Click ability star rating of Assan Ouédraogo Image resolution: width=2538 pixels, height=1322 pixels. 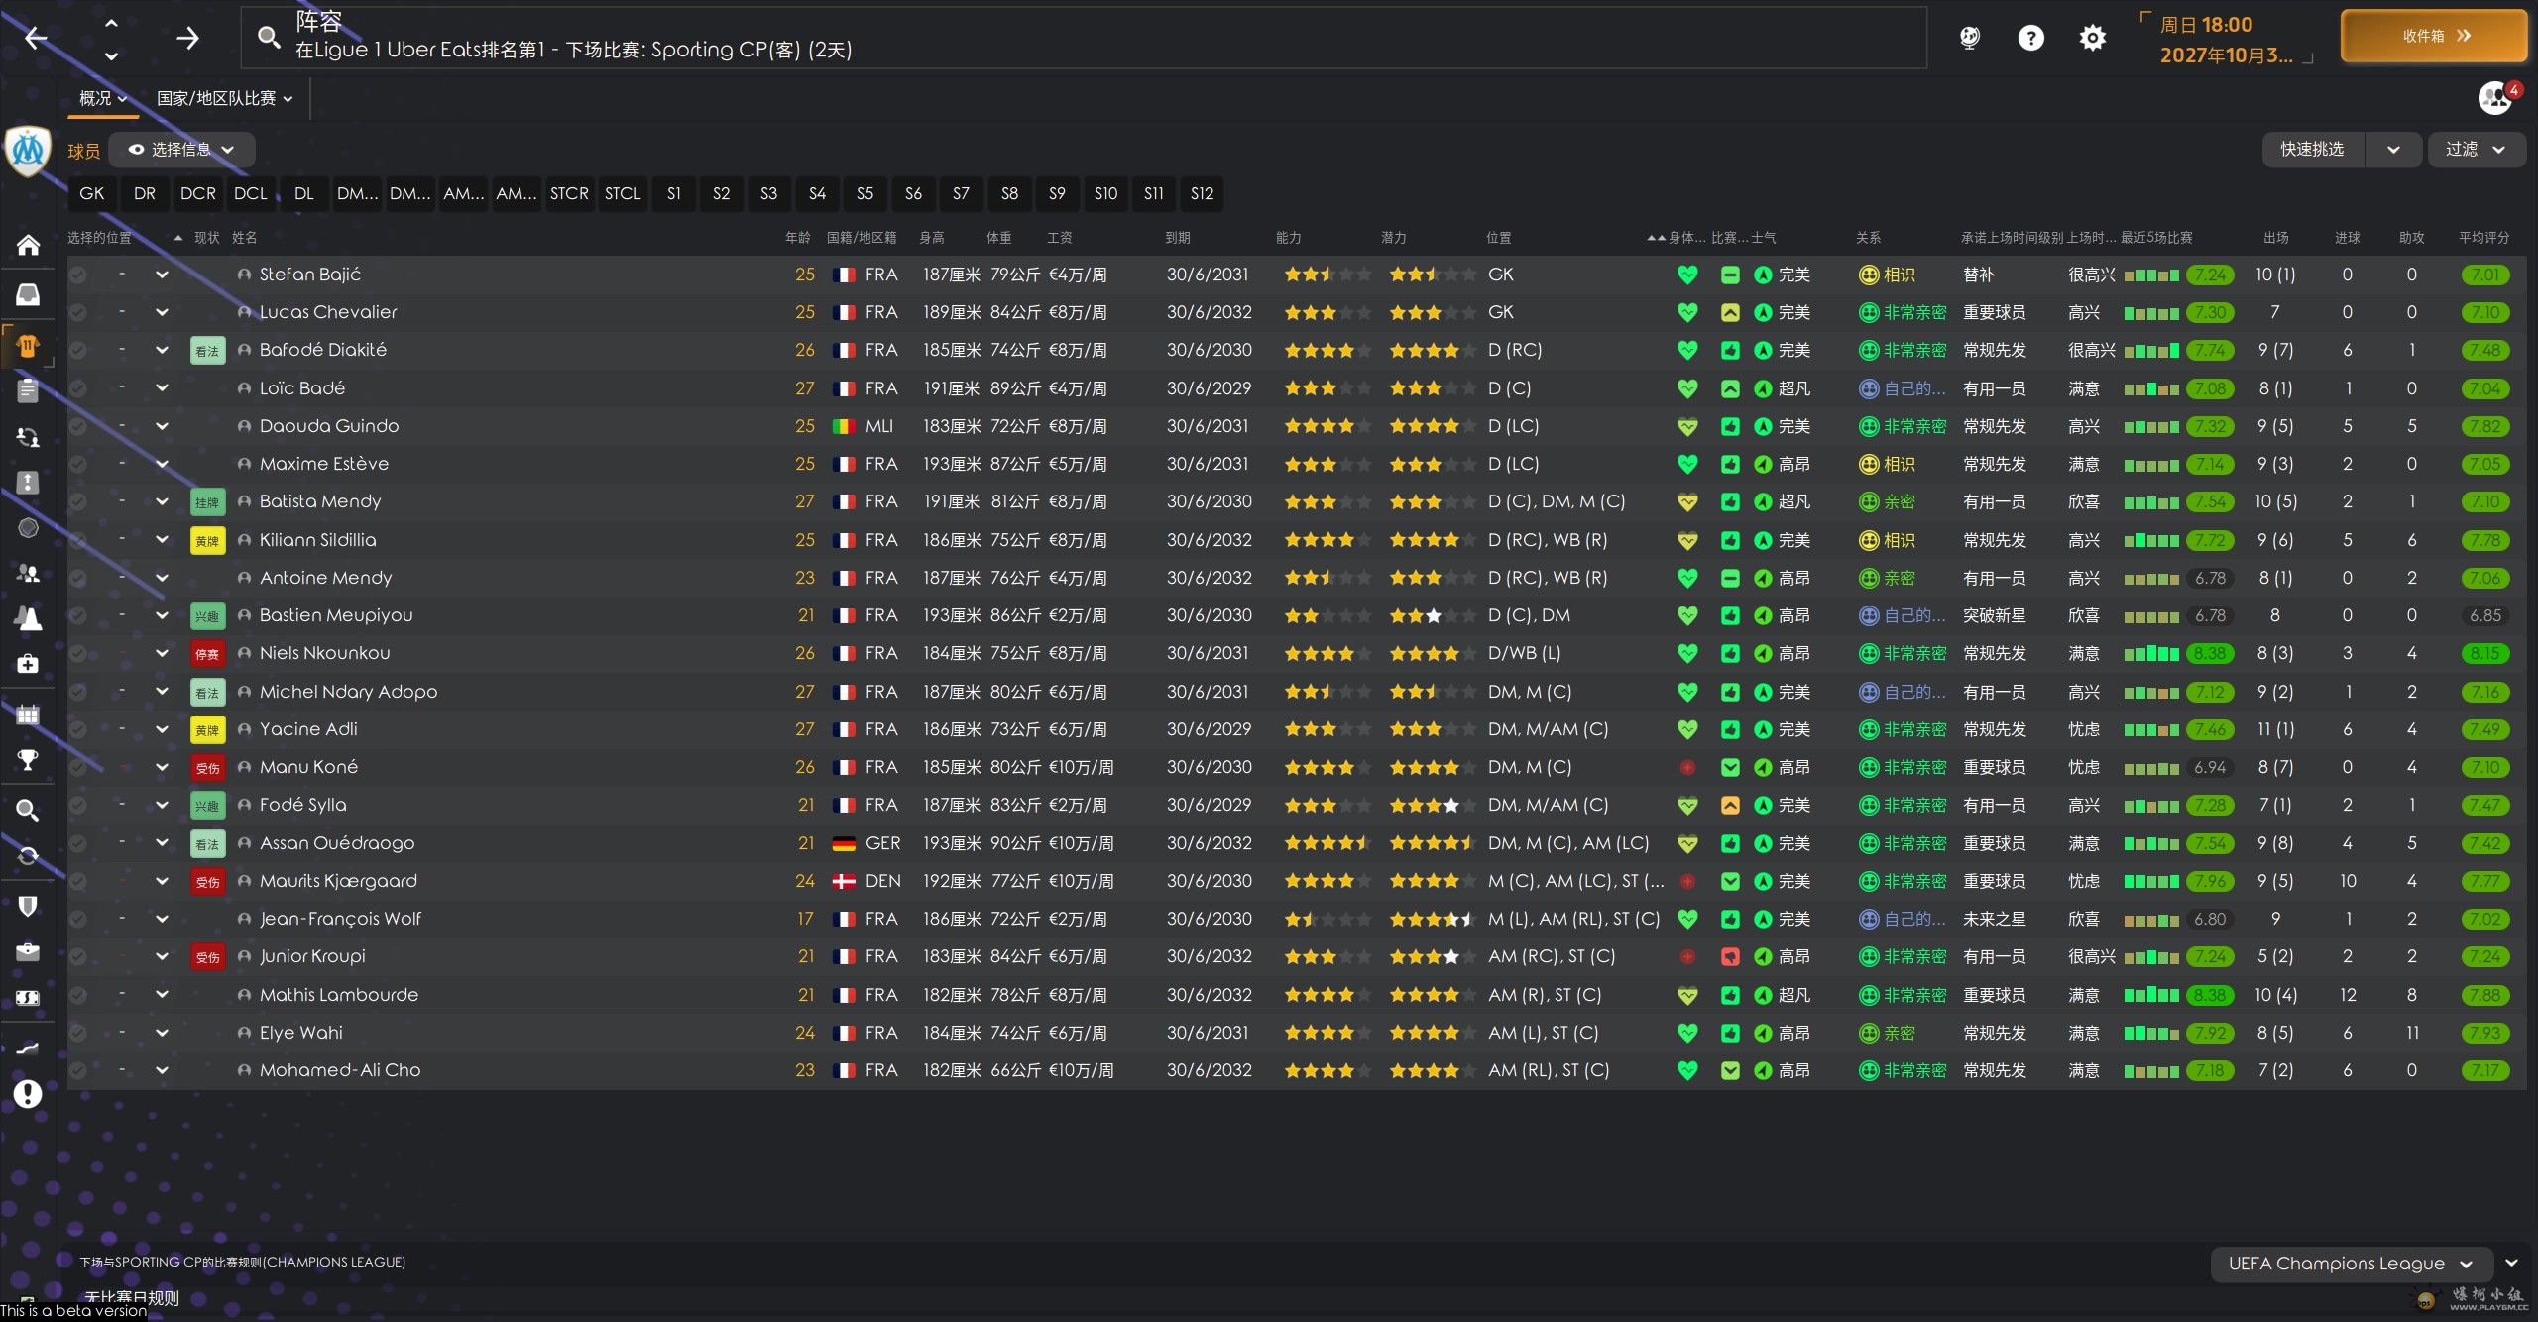(1327, 843)
